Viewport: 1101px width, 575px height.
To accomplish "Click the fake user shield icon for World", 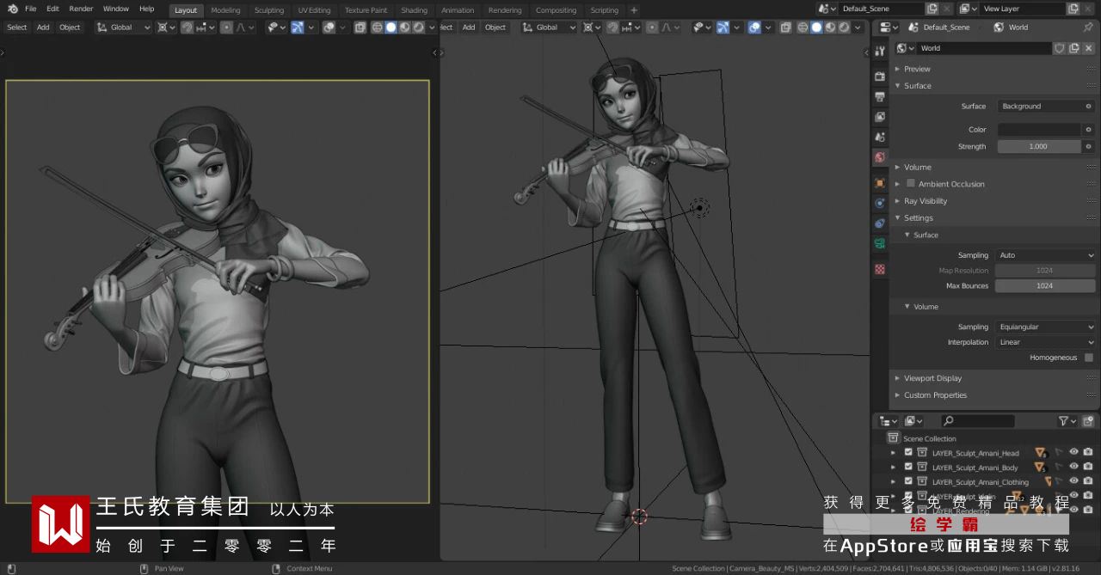I will tap(1060, 48).
